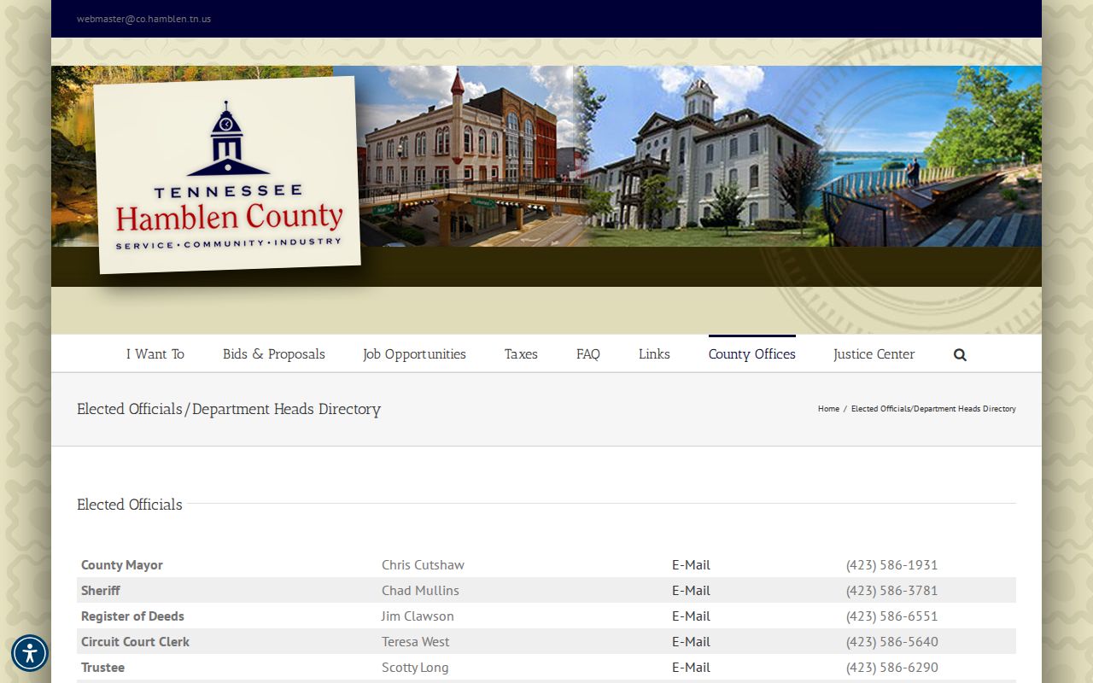Viewport: 1093px width, 683px height.
Task: Click the name Teresa West
Action: (415, 641)
